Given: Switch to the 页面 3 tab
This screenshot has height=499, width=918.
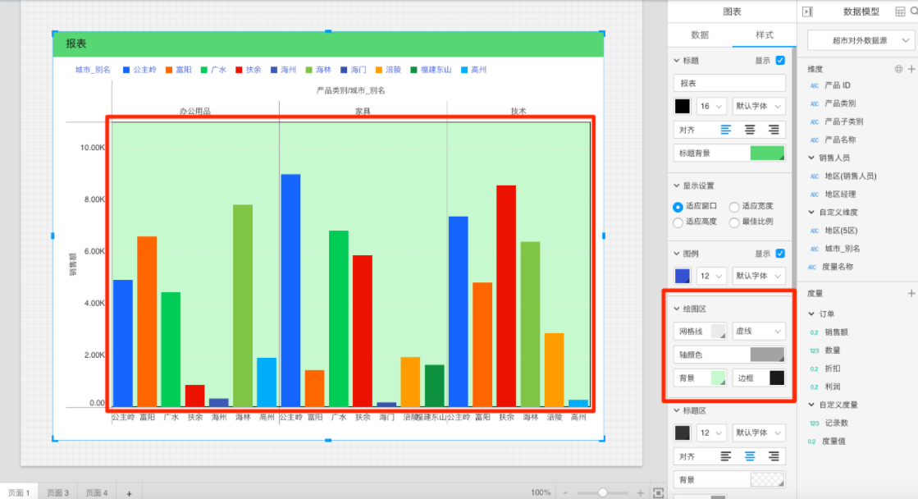Looking at the screenshot, I should (x=57, y=492).
